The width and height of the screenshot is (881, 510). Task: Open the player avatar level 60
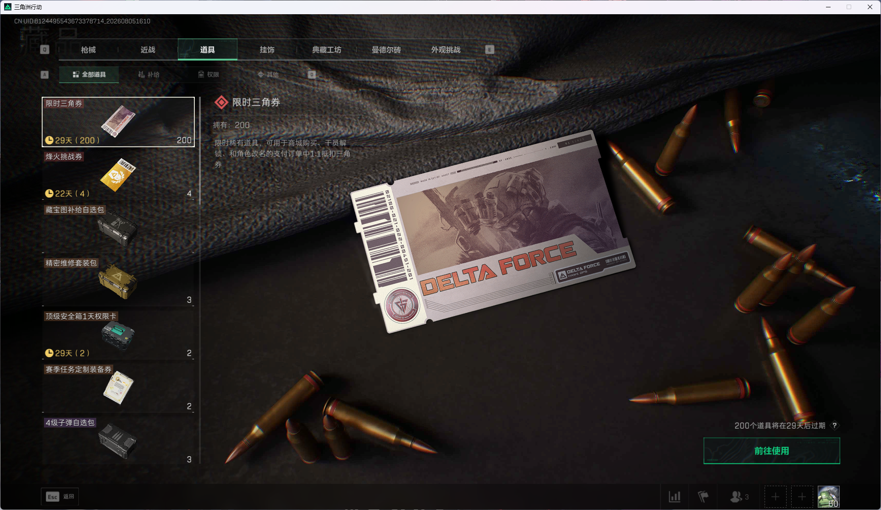(829, 497)
